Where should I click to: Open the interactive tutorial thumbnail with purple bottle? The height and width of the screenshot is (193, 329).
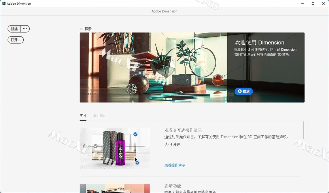[x=115, y=149]
